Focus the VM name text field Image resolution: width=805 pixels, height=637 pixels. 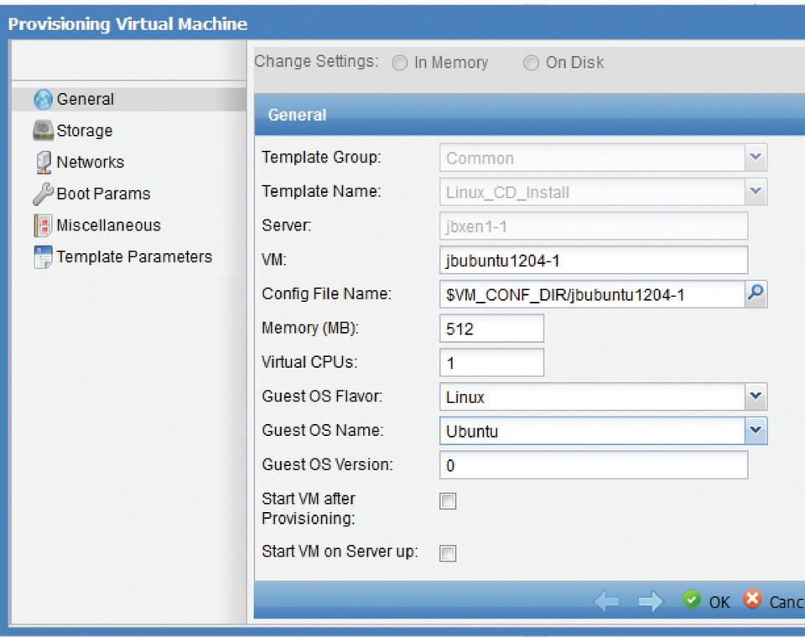(x=593, y=260)
